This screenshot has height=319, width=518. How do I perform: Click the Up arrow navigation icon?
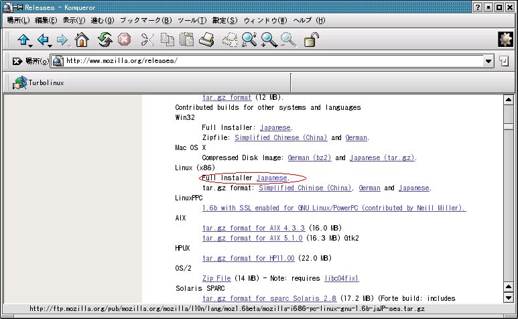[x=23, y=40]
